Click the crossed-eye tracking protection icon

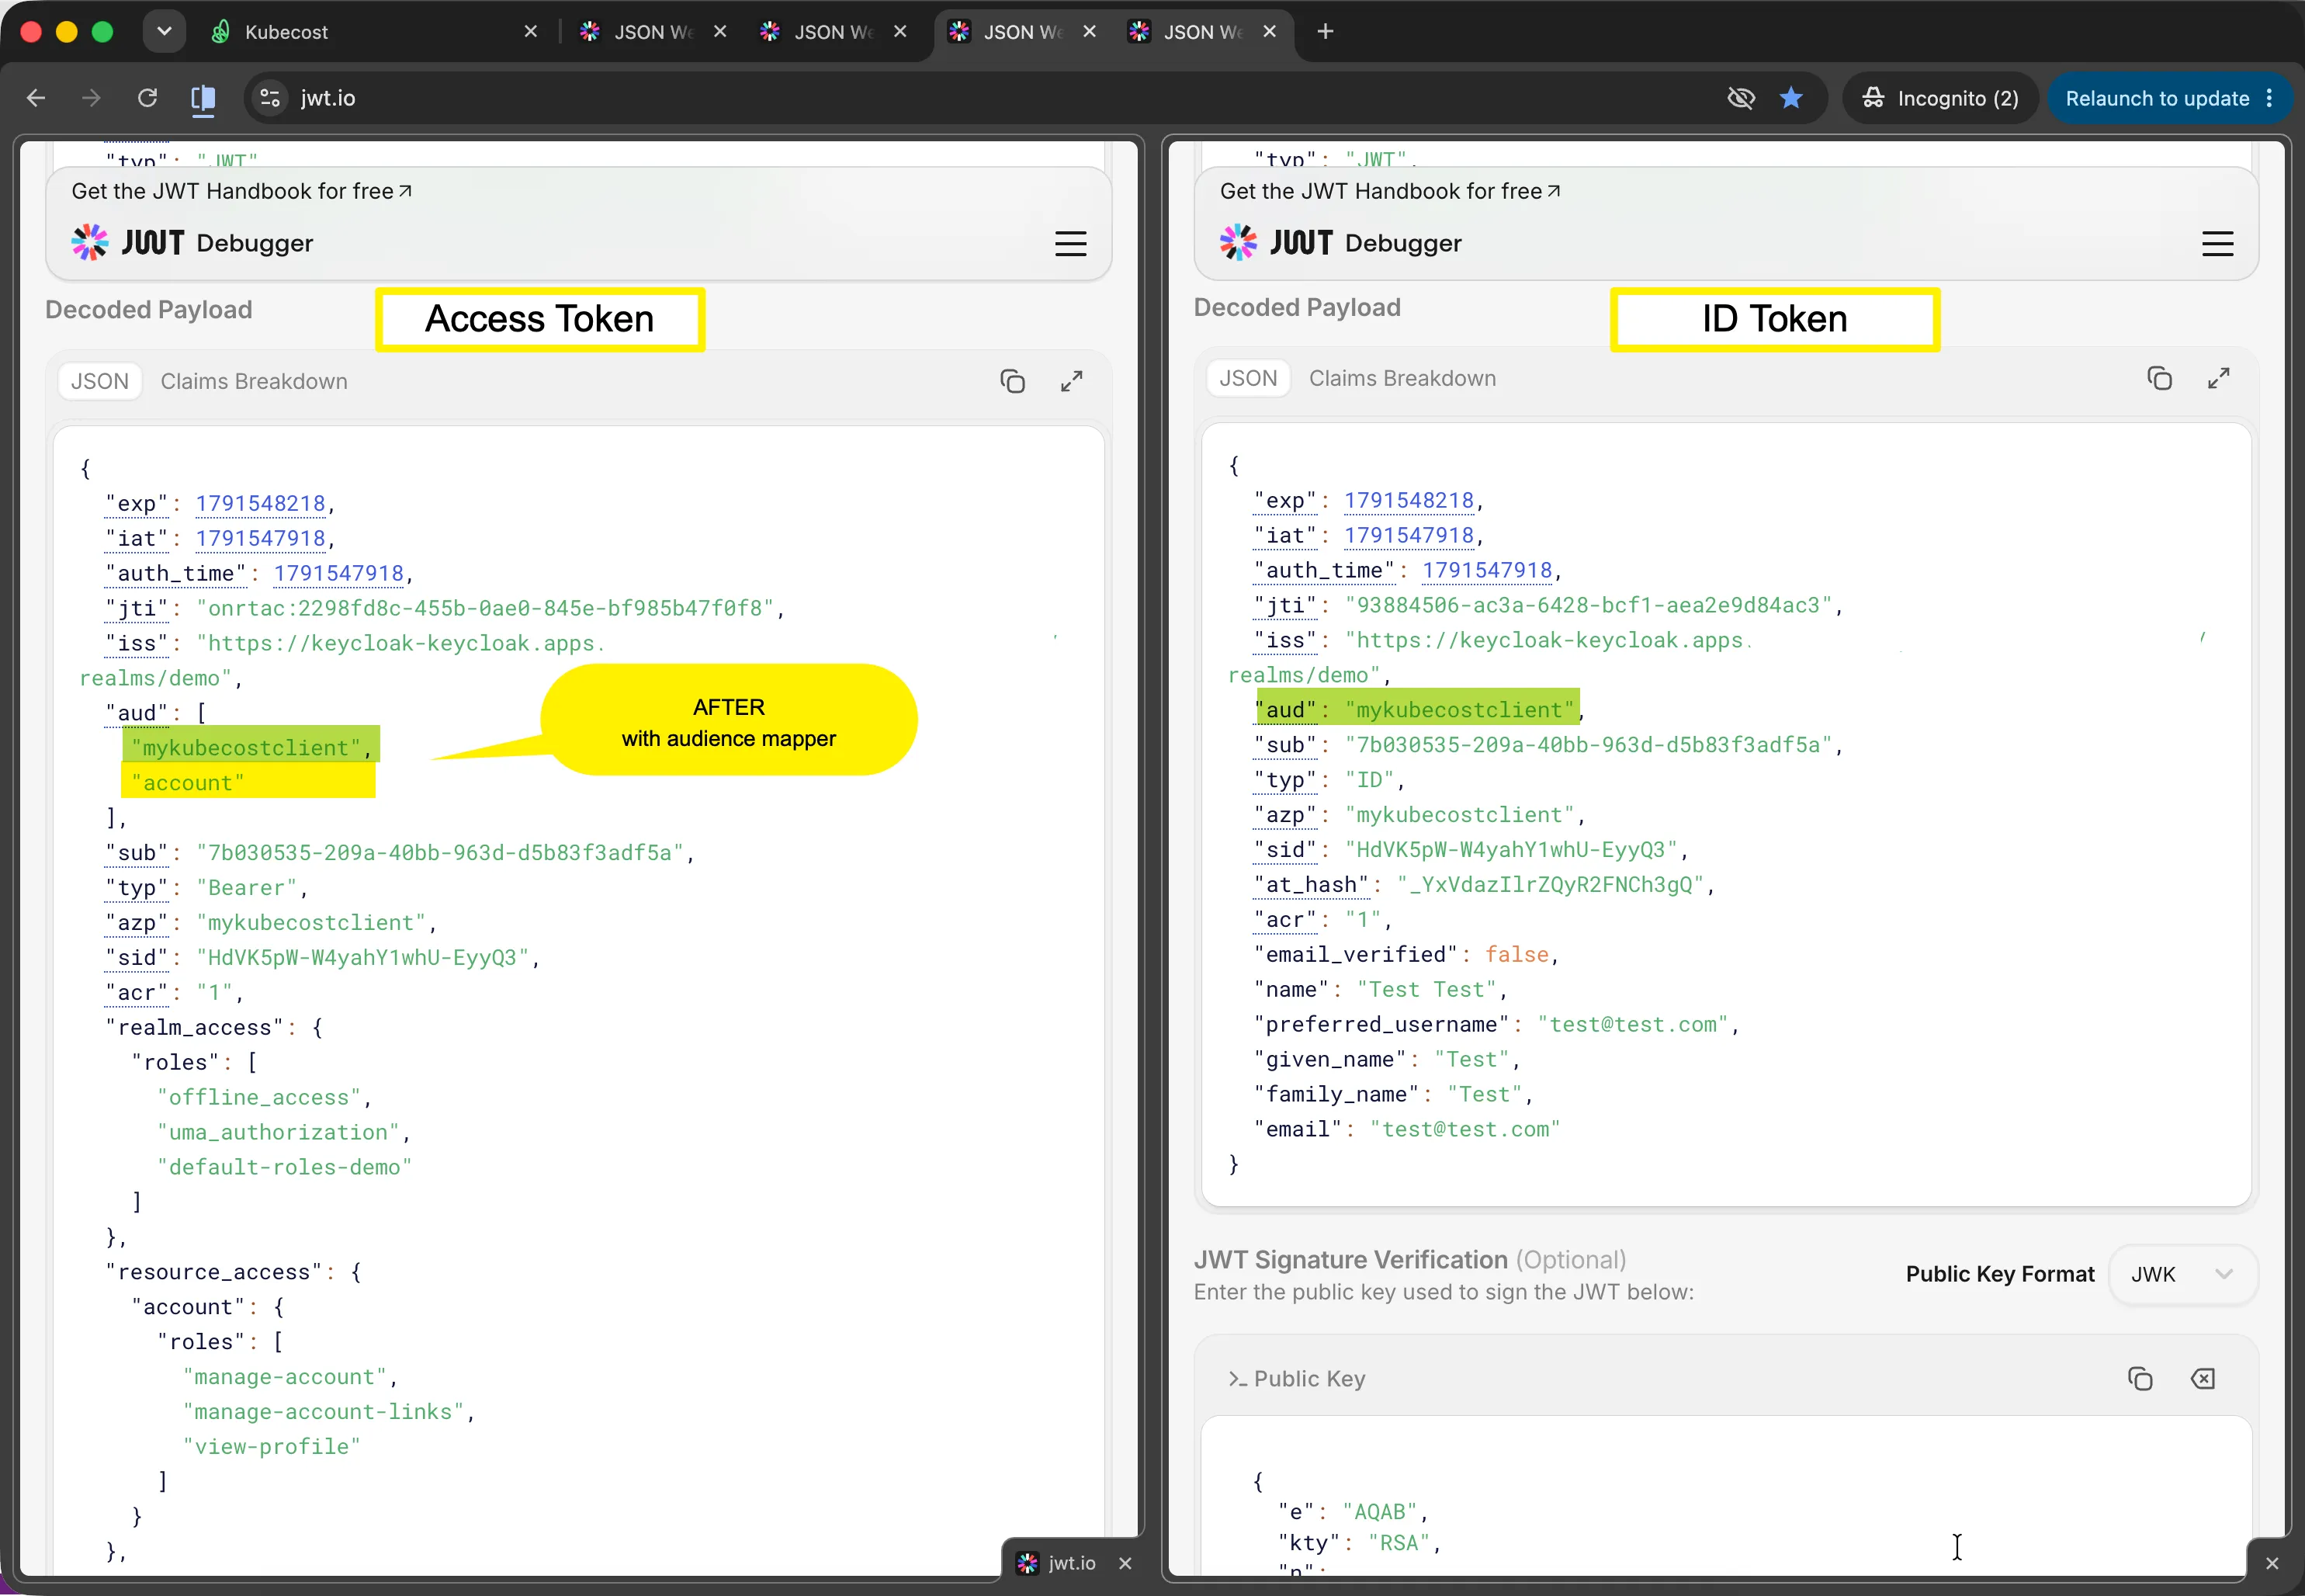pyautogui.click(x=1740, y=98)
